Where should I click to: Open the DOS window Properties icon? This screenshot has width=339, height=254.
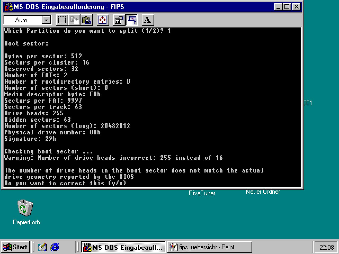119,20
